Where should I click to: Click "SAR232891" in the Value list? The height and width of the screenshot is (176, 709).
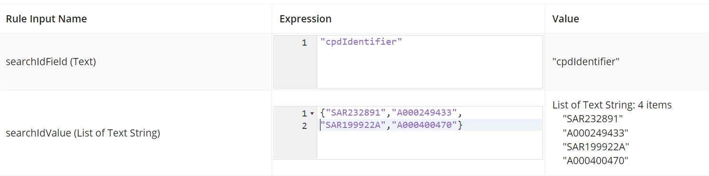(x=592, y=118)
